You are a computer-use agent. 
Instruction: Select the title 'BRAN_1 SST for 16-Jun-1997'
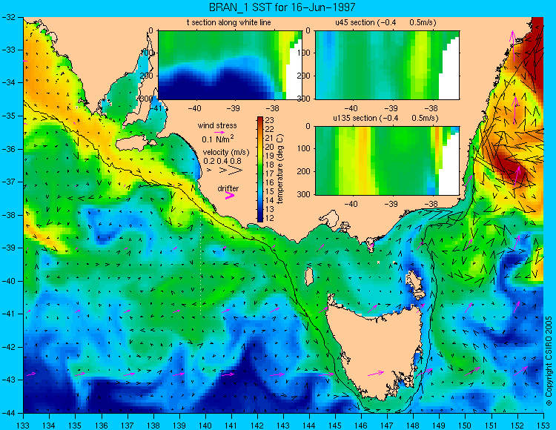pos(282,7)
